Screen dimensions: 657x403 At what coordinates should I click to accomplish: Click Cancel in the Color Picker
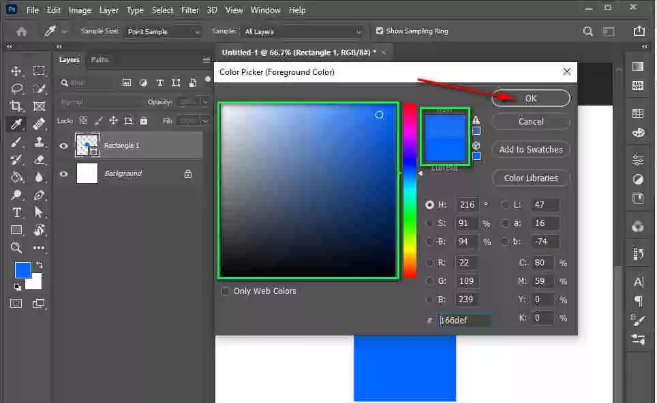coord(531,121)
